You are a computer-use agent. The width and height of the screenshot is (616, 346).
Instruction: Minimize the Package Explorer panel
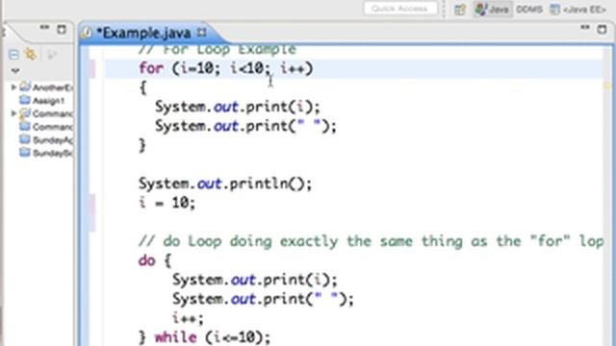(44, 28)
